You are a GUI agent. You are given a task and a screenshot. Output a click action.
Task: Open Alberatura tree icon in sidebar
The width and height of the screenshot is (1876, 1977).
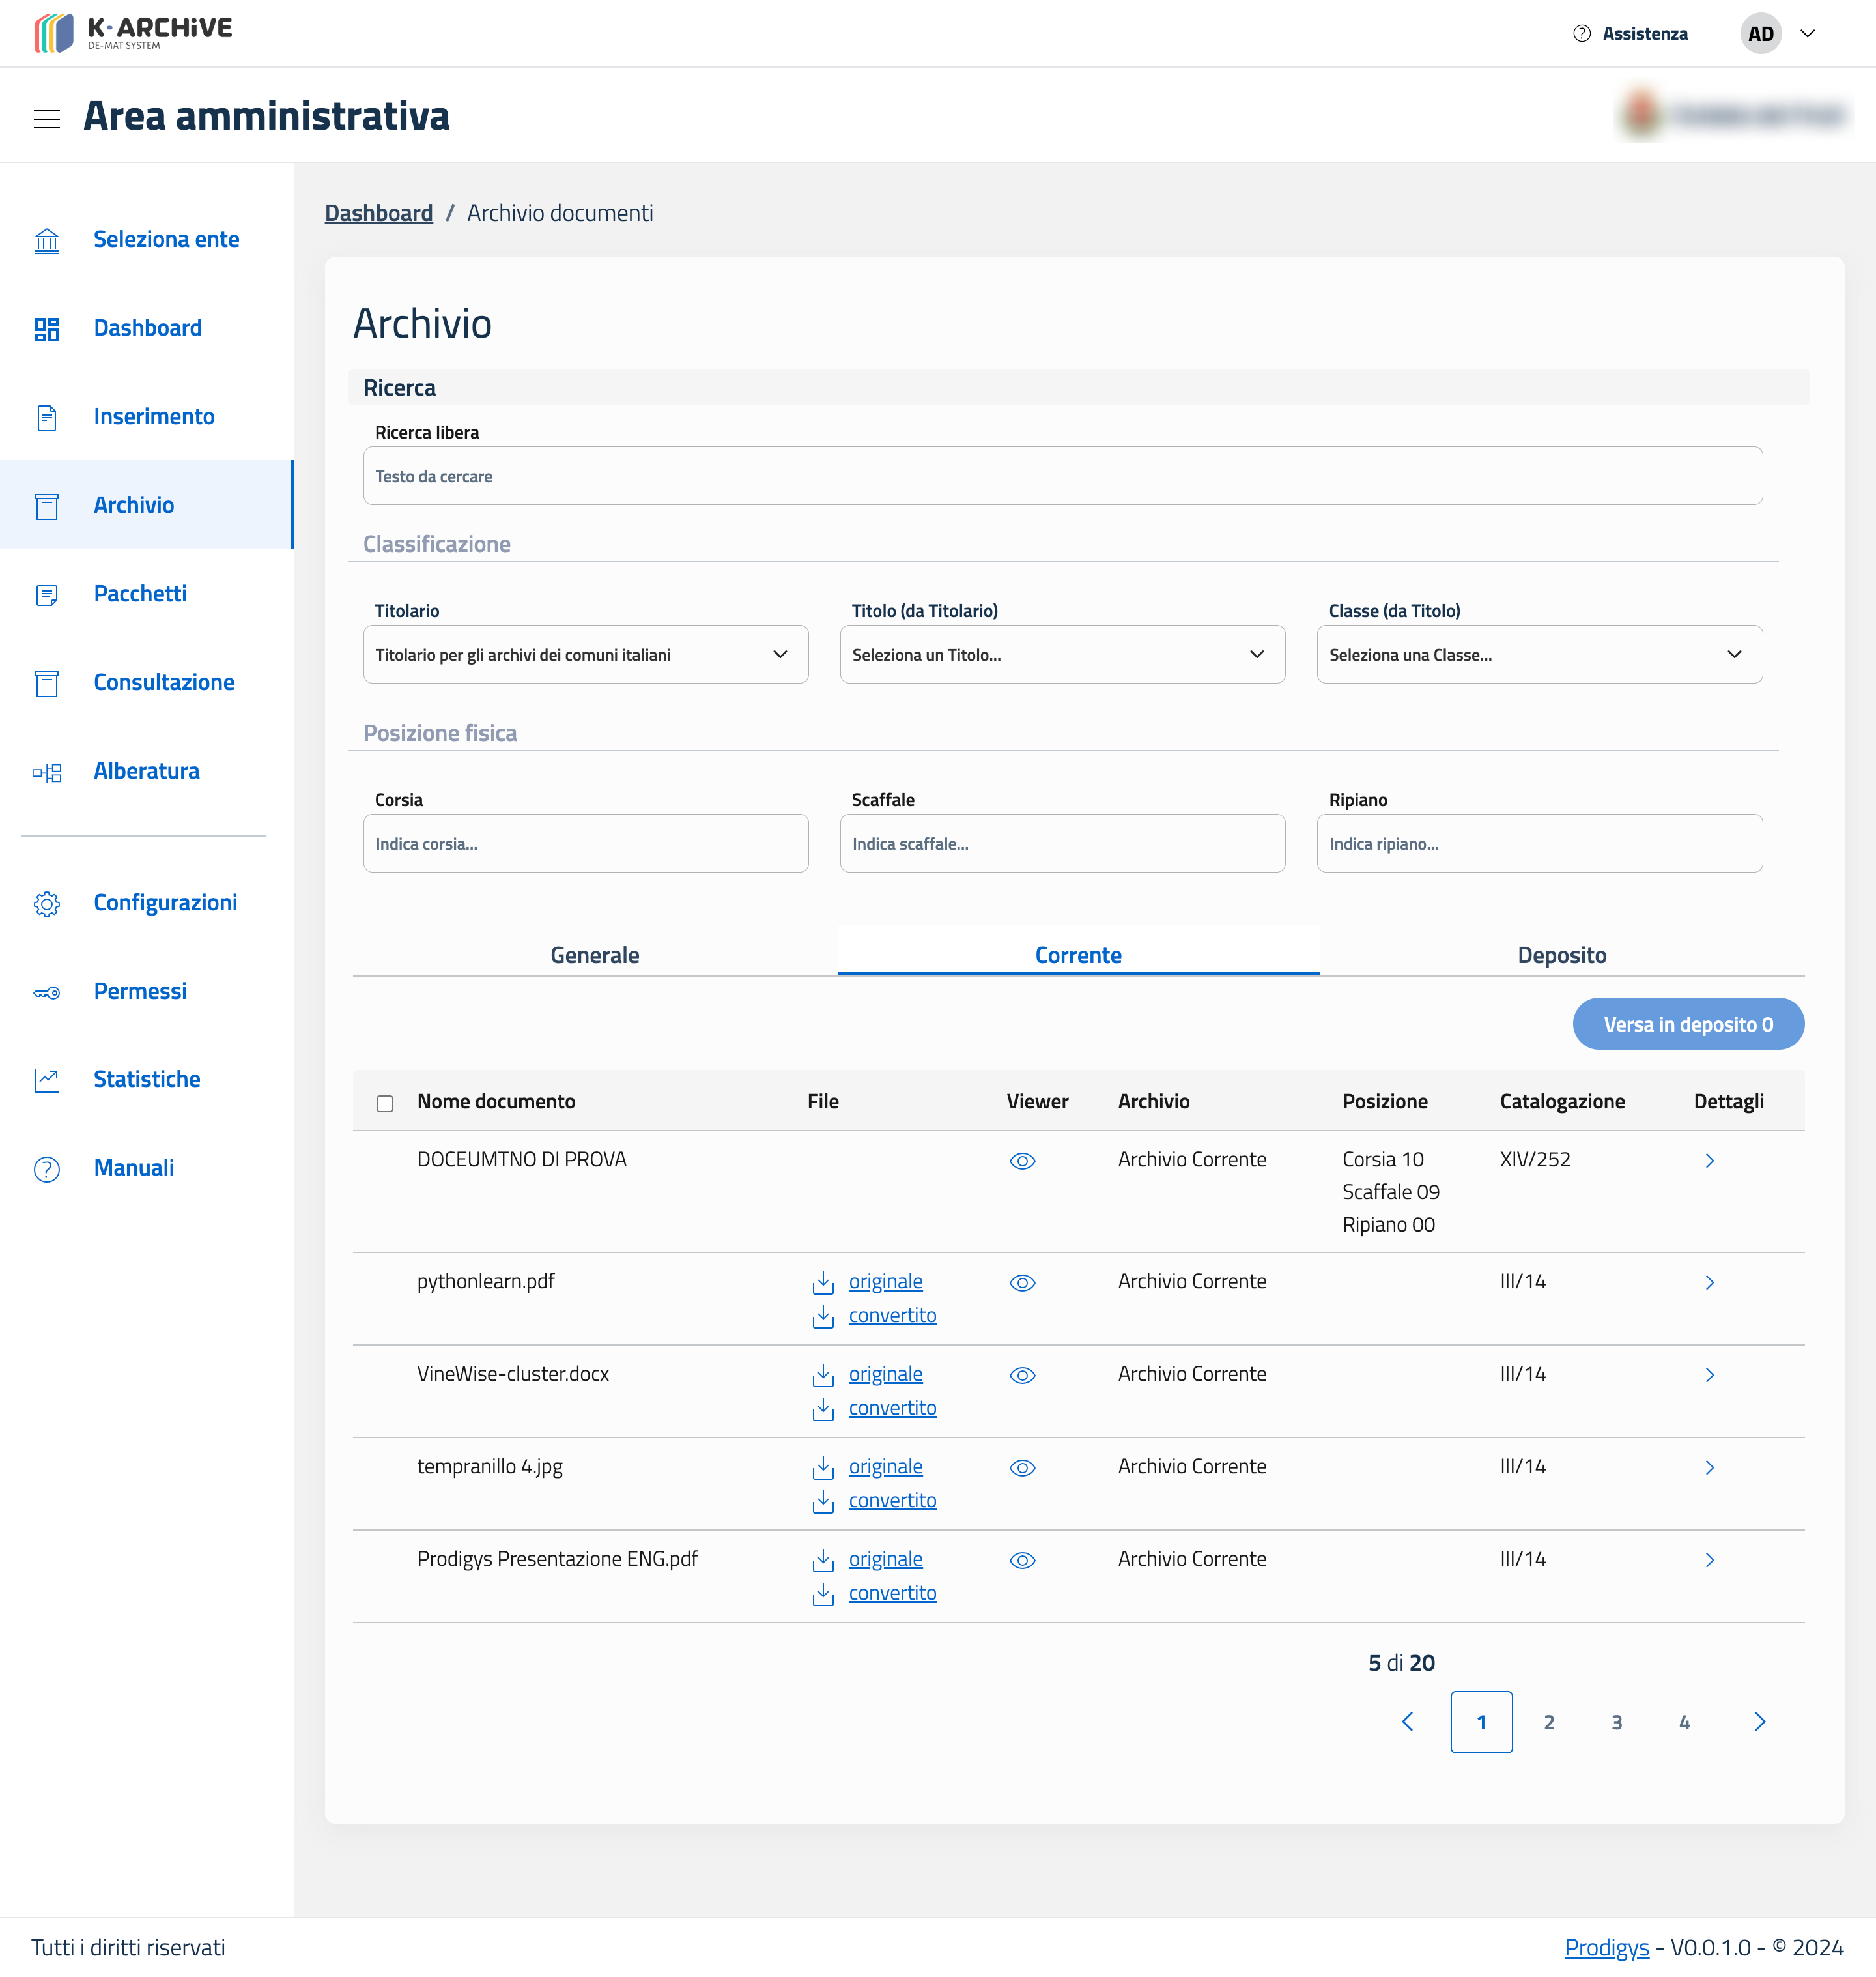pos(46,772)
